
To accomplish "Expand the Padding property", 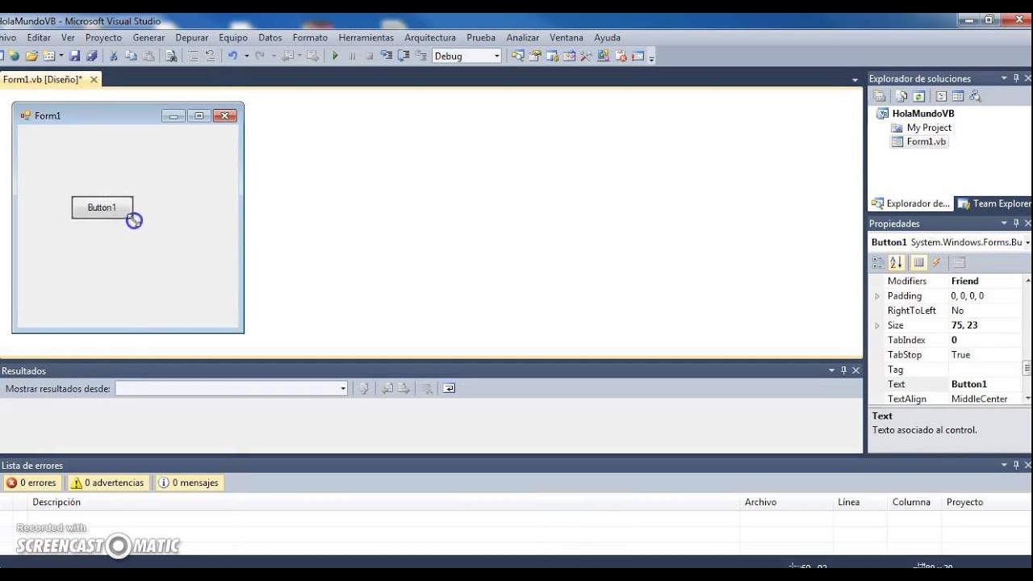I will (877, 296).
